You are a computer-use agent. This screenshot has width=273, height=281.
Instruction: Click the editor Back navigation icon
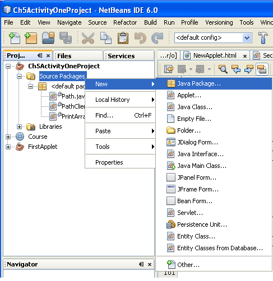point(182,69)
